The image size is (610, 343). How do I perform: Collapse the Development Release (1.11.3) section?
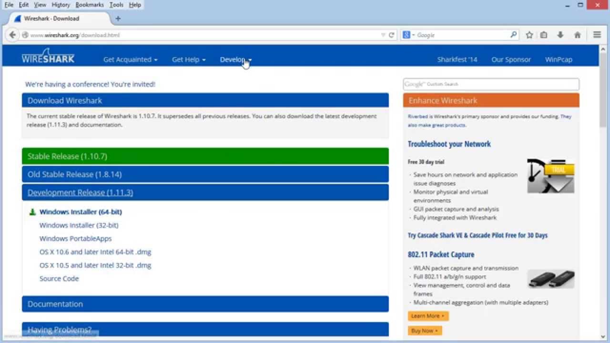point(205,192)
